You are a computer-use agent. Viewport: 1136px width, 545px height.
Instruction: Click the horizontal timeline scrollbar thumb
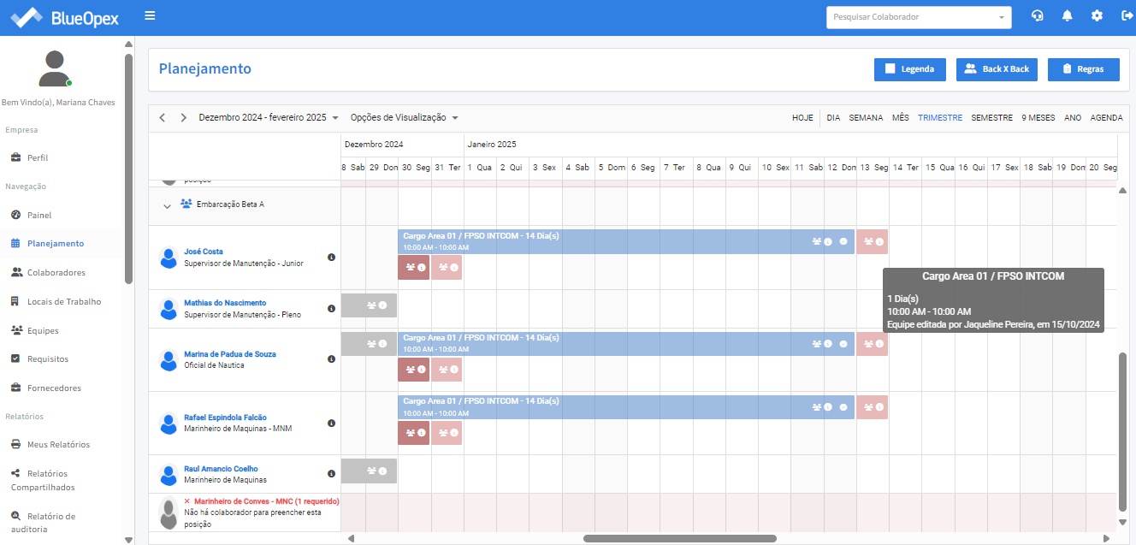point(679,539)
